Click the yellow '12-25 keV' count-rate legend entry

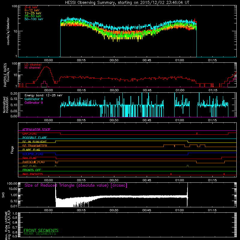33,13
